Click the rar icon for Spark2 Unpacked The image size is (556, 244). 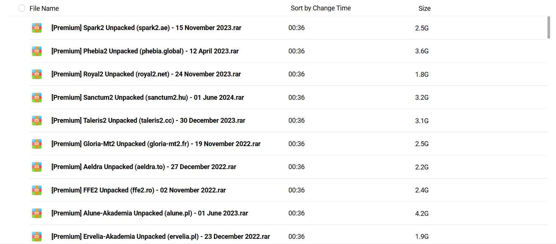point(36,28)
